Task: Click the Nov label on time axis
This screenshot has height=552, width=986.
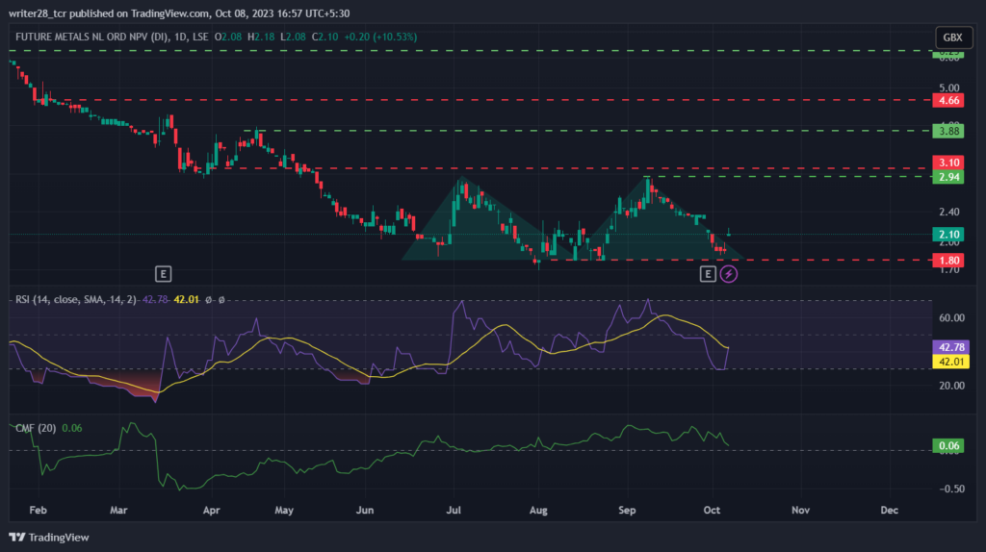Action: point(800,510)
